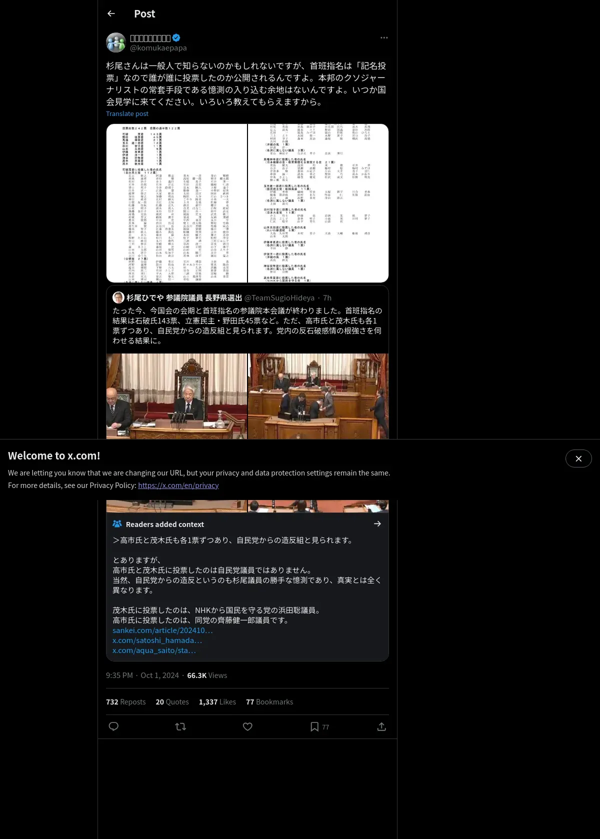This screenshot has height=839, width=600.
Task: Open quoted post text about 首班指名 result
Action: point(247,325)
